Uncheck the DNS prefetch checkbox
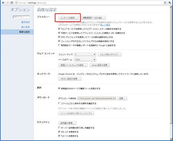The image size is (173, 141). 59,37
